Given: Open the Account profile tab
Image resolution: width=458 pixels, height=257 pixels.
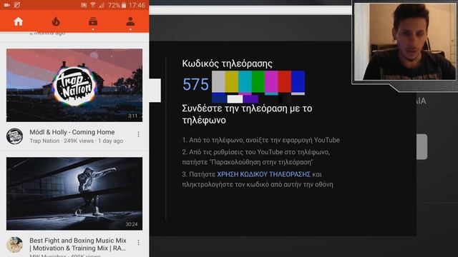Looking at the screenshot, I should coord(130,21).
